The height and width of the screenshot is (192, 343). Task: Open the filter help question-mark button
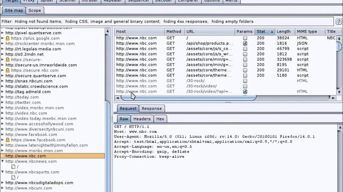(x=339, y=21)
